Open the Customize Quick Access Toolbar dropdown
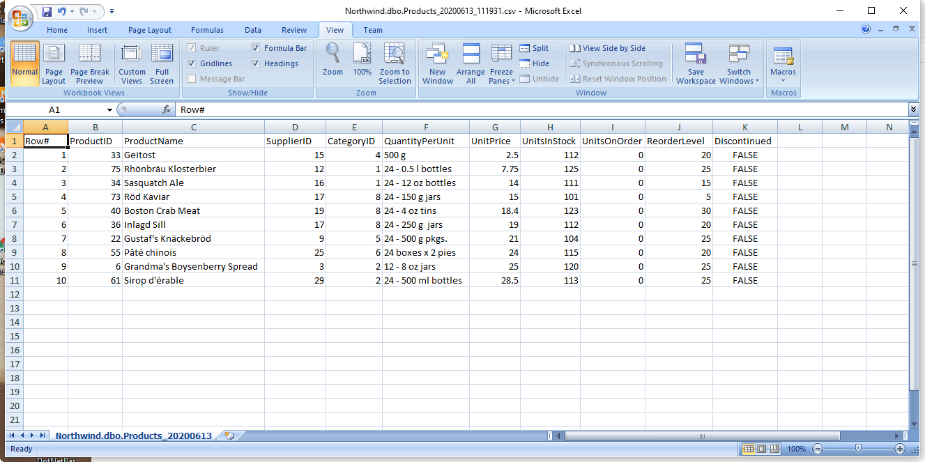This screenshot has width=925, height=462. pos(112,11)
